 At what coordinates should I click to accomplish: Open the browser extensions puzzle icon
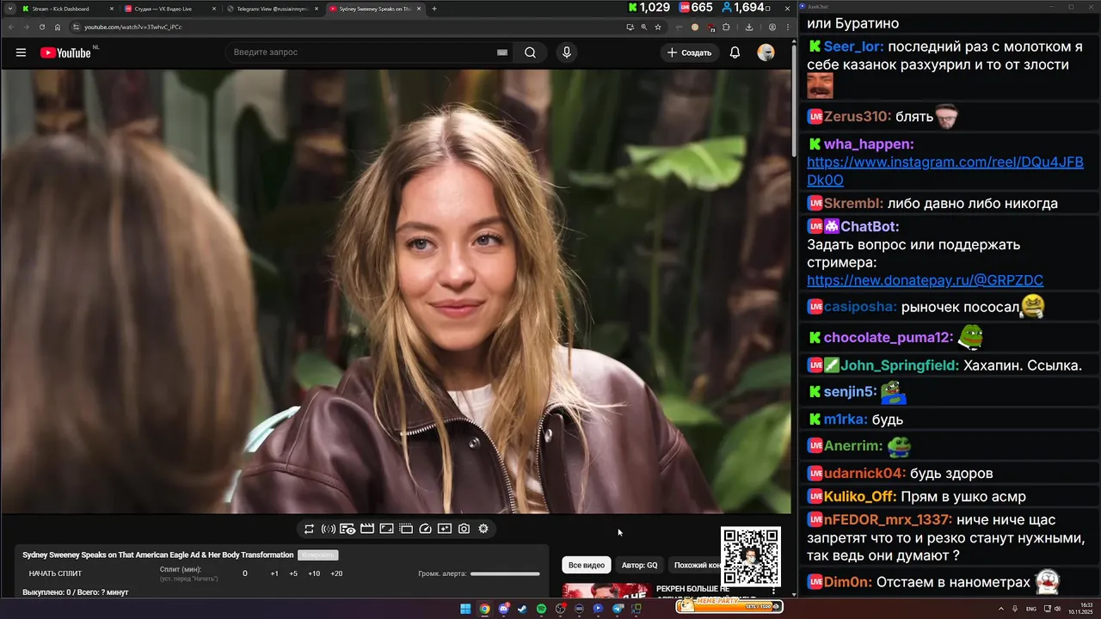[727, 27]
